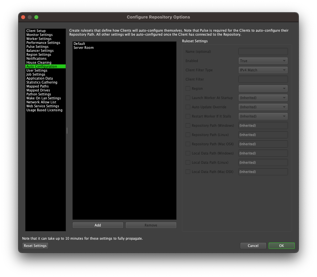
Task: Click the sidebar splitter handle
Action: tap(67, 131)
